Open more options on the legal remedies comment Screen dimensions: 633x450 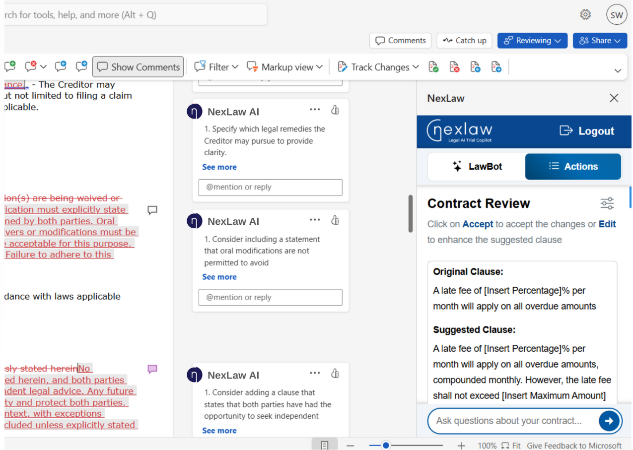click(315, 110)
